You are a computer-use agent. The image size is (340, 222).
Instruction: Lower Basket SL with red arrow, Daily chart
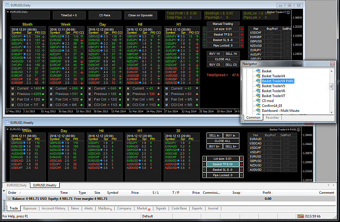(x=242, y=40)
